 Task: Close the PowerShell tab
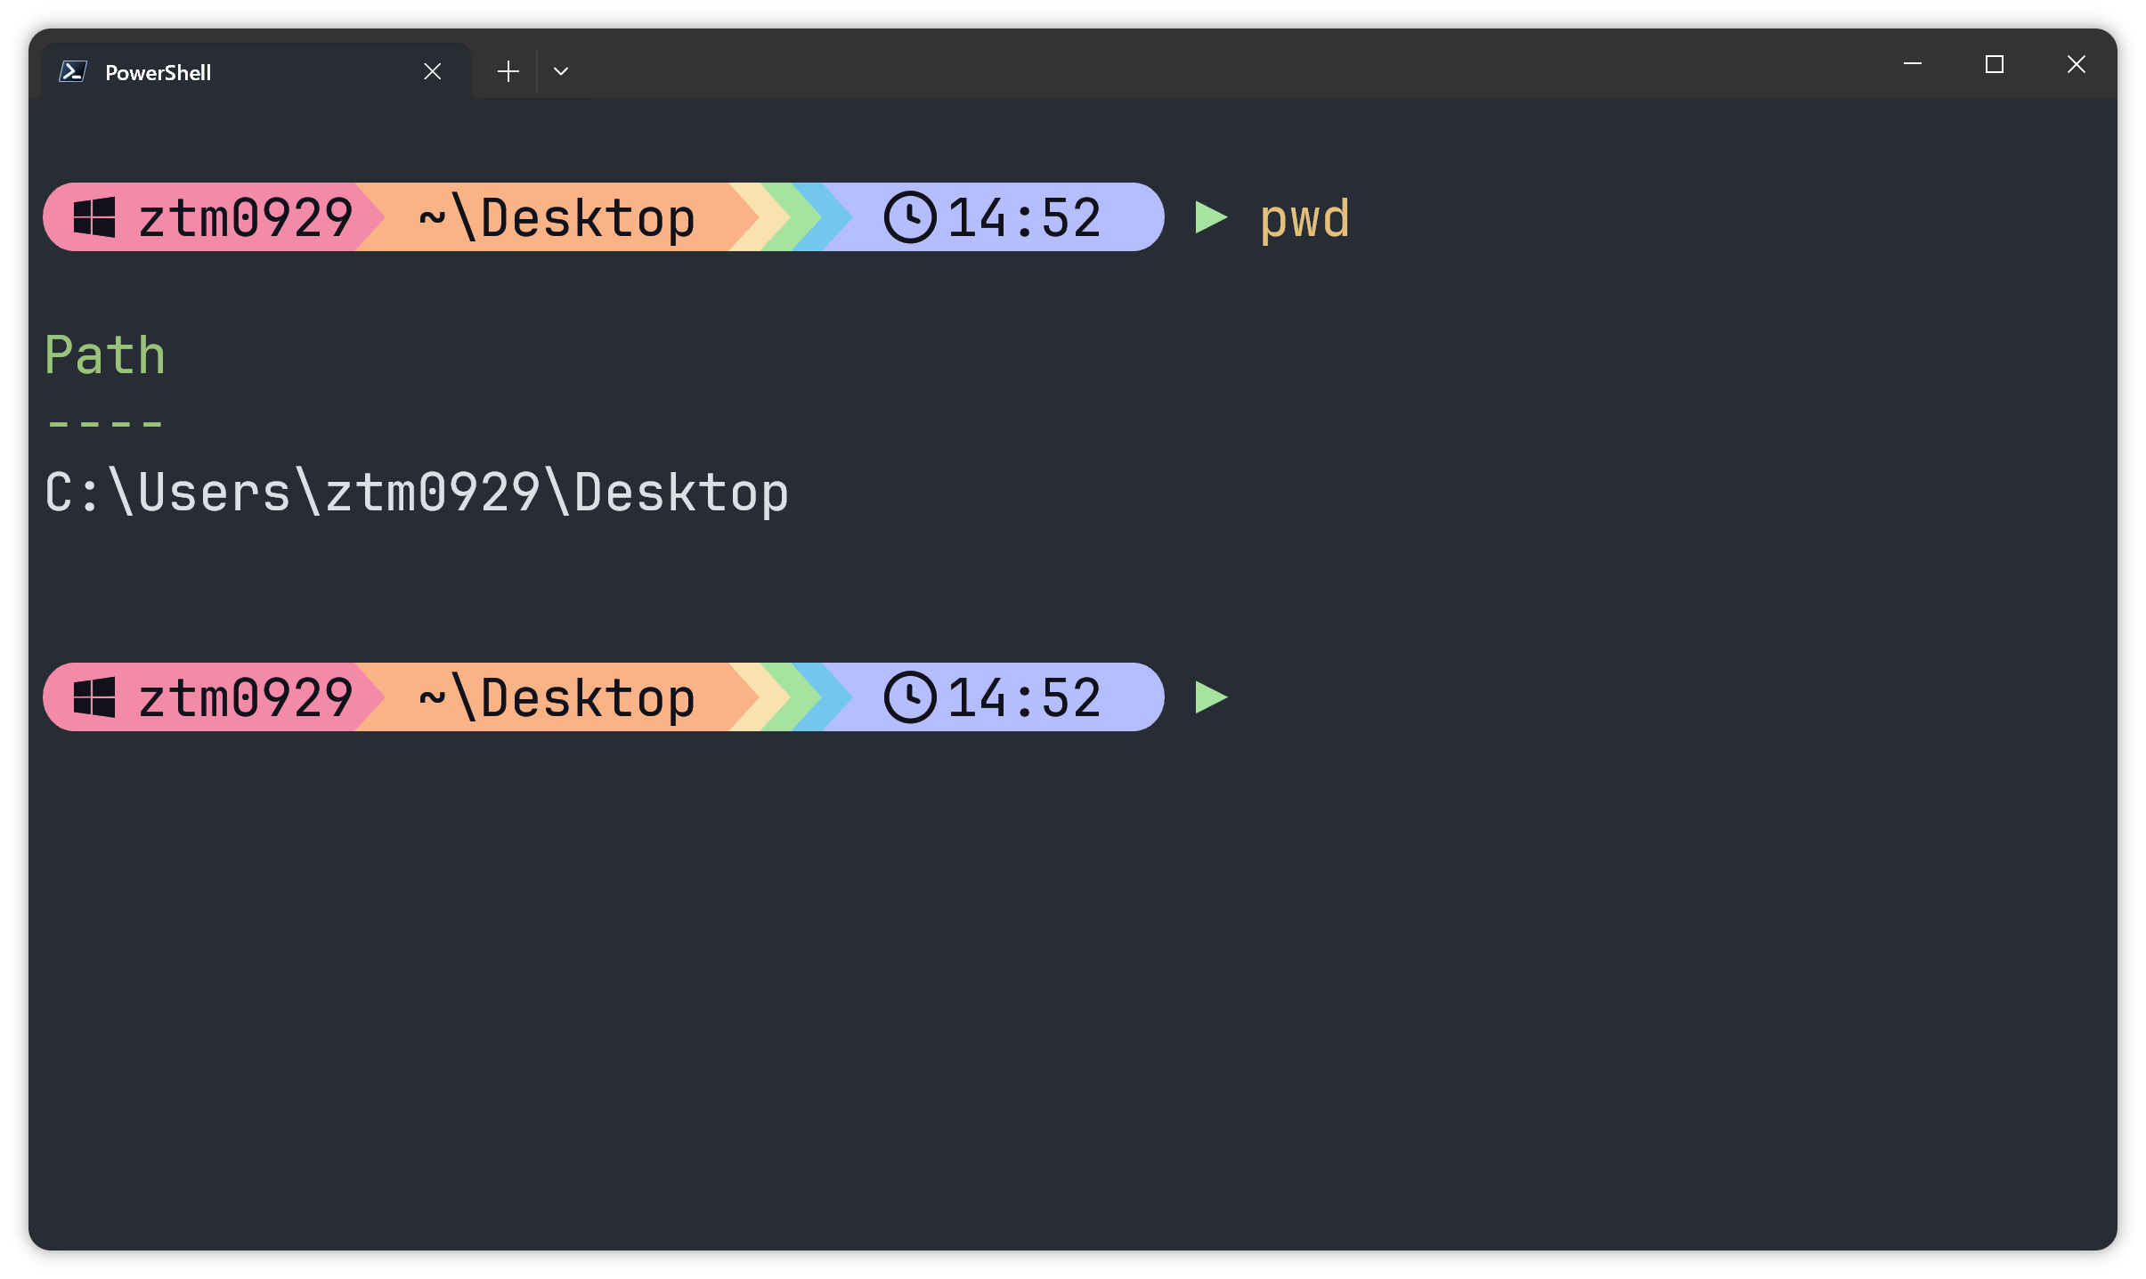(x=433, y=71)
